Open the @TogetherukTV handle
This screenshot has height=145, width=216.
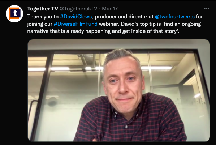78,9
